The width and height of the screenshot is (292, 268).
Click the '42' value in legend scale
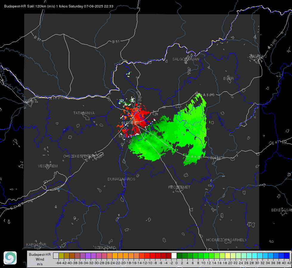pyautogui.click(x=289, y=263)
